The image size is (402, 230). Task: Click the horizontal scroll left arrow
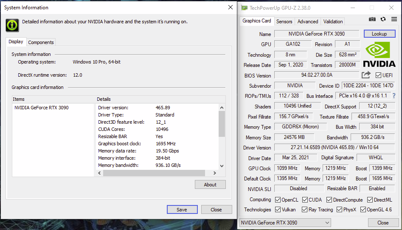[99, 173]
